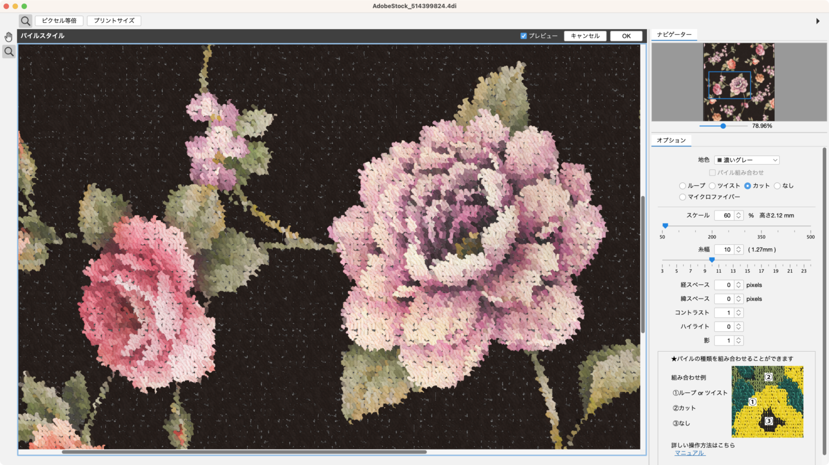Click the pile combination example image

[767, 402]
